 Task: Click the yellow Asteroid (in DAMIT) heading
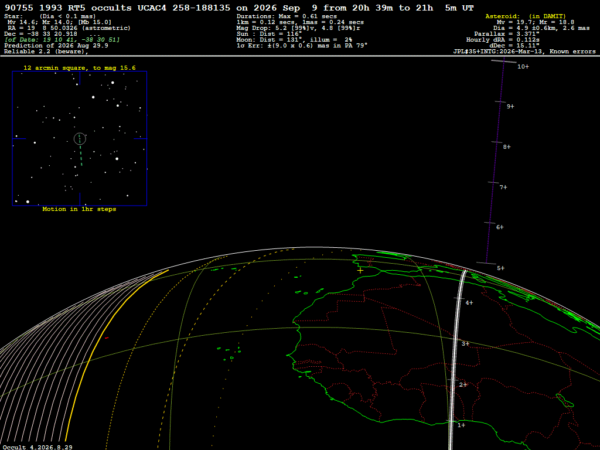tap(526, 16)
